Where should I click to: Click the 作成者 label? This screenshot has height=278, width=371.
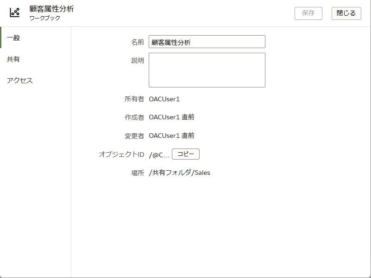(x=134, y=117)
